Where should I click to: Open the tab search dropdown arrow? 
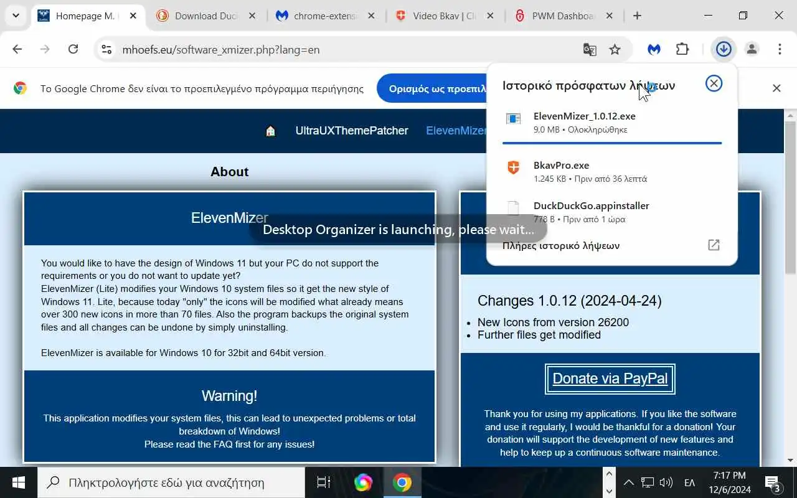point(16,16)
